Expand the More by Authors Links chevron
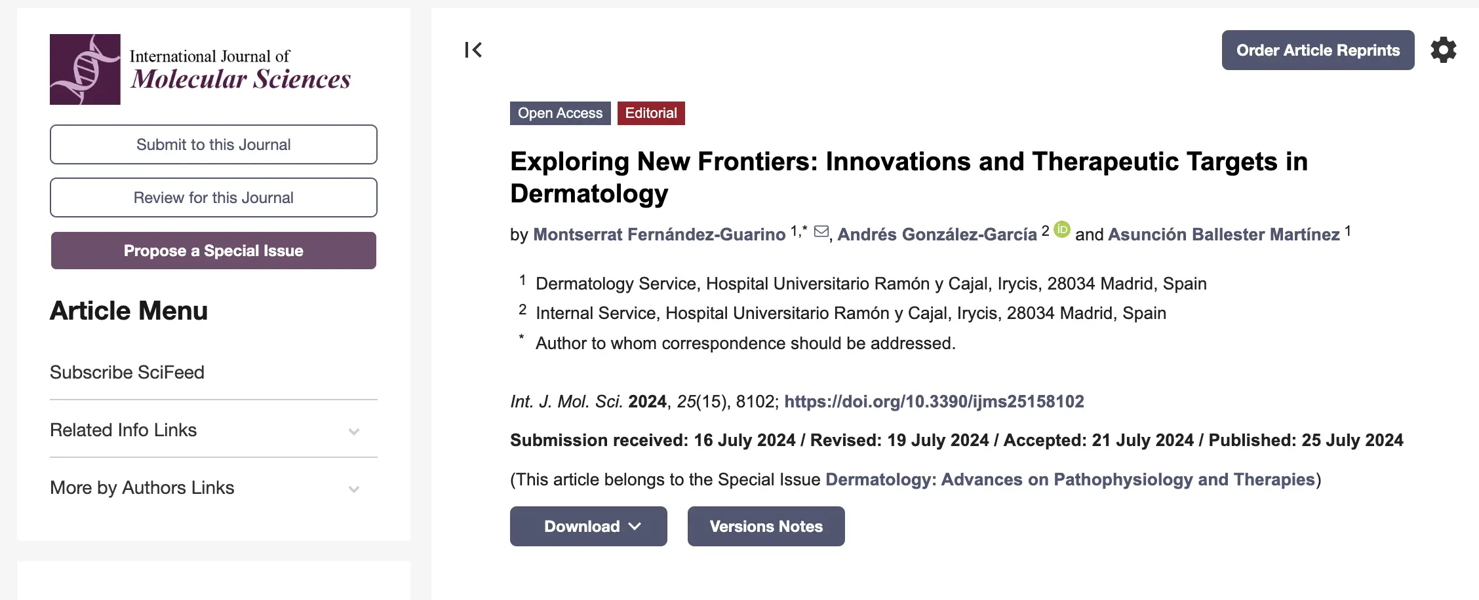 tap(353, 489)
